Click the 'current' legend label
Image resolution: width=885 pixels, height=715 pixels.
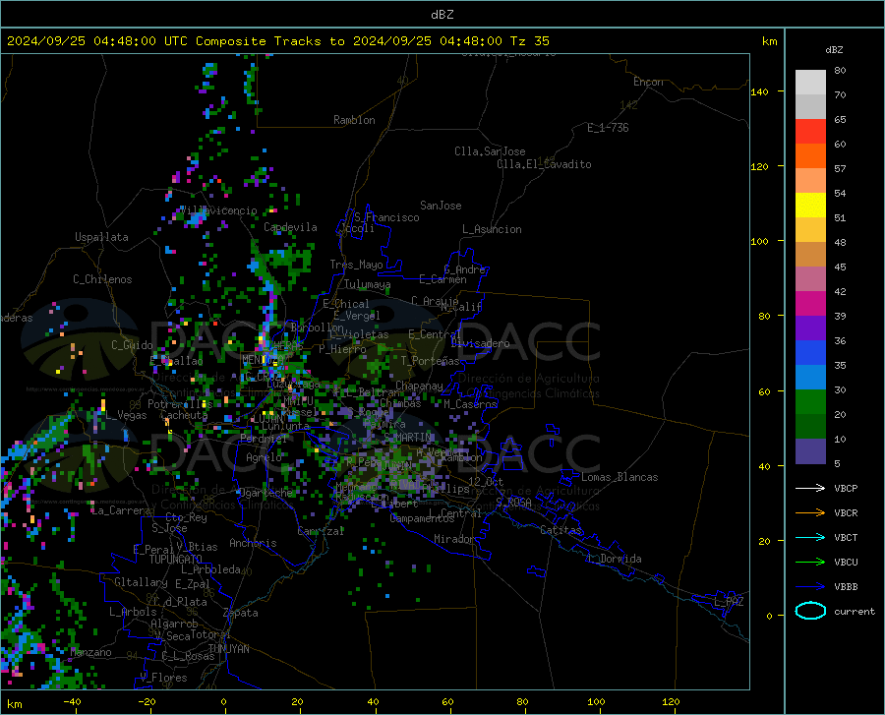click(x=855, y=611)
